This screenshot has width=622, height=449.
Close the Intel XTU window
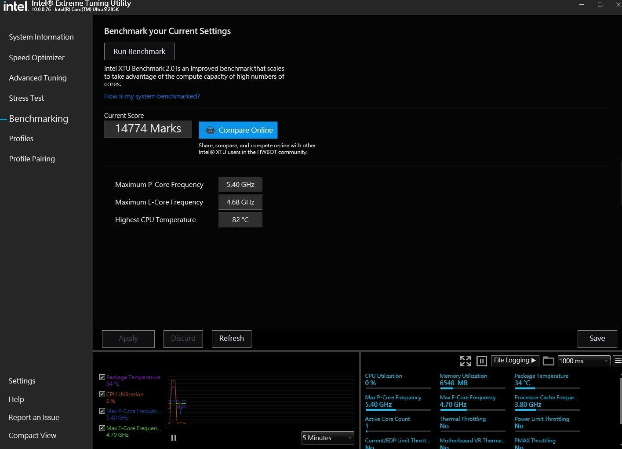point(618,5)
